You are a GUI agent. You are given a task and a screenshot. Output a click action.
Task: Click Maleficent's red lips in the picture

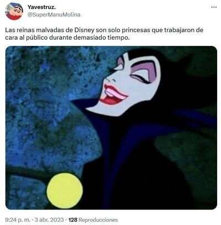click(113, 96)
